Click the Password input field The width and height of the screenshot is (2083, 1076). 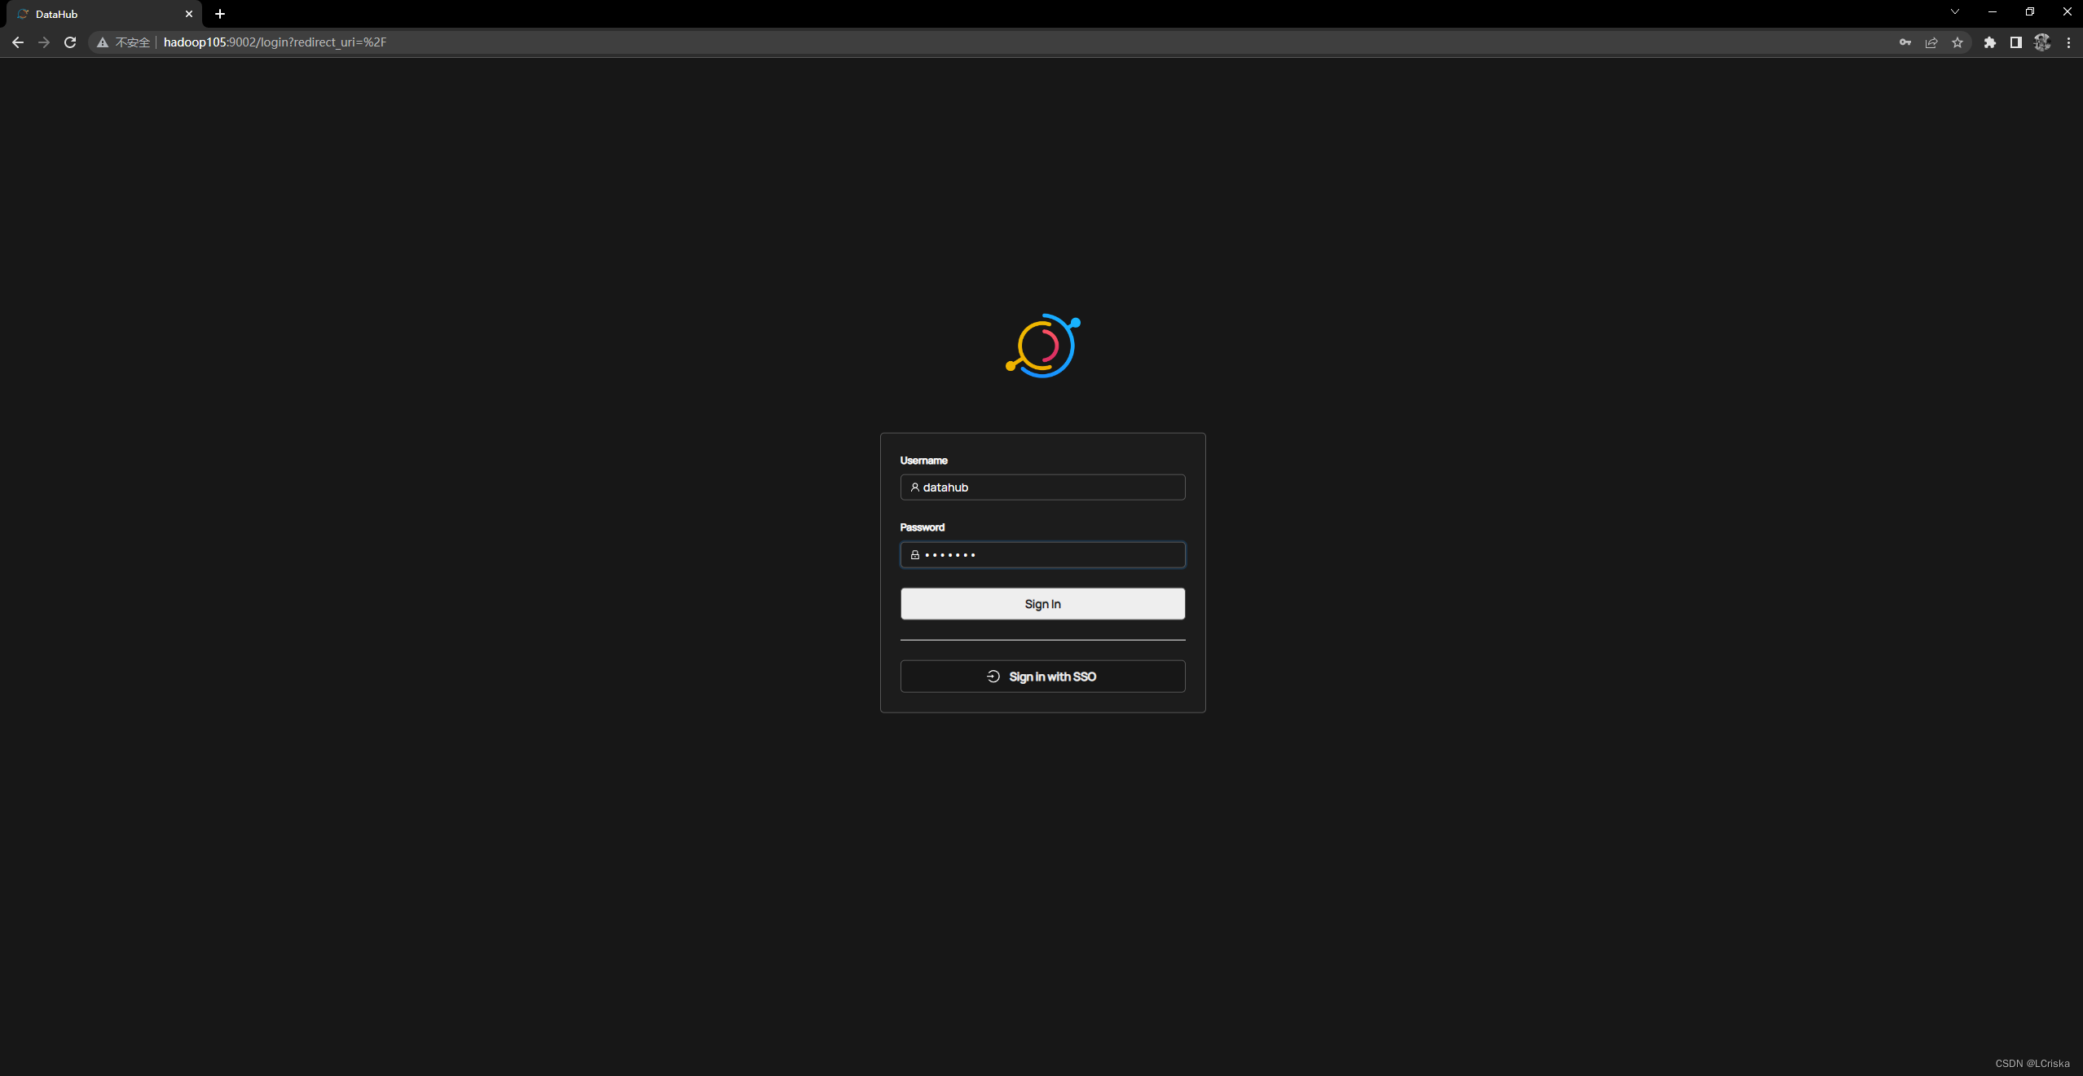[x=1042, y=555]
